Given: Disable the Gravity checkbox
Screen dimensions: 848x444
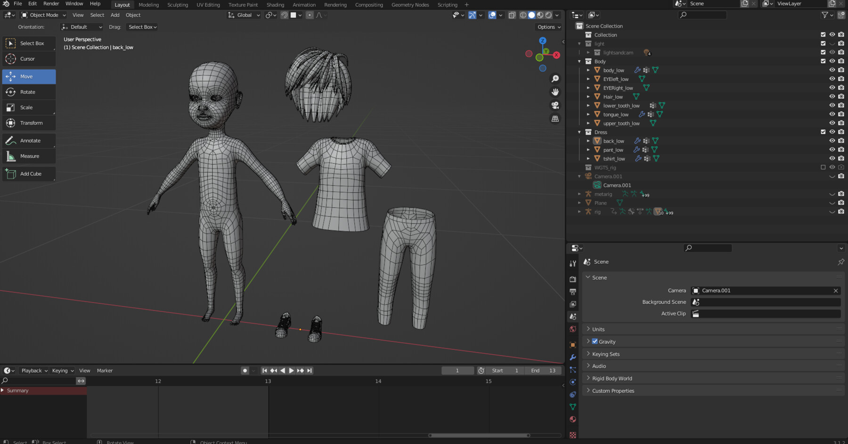Looking at the screenshot, I should click(x=595, y=341).
